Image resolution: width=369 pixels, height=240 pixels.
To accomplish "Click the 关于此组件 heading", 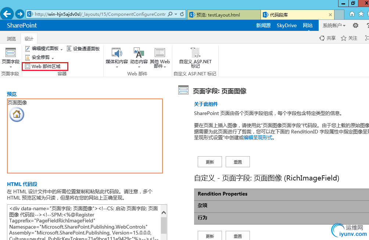I will (x=206, y=104).
